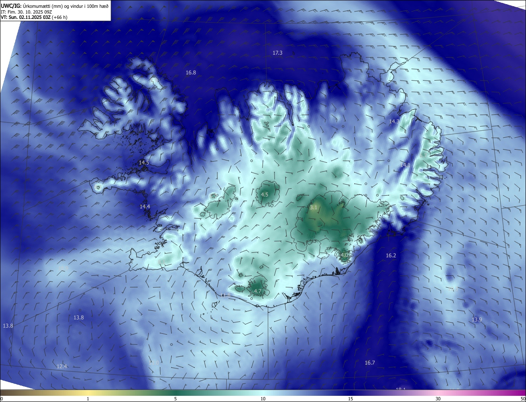Viewport: 526px width, 402px height.
Task: Click the '50' tick label on color scale
Action: (x=523, y=399)
